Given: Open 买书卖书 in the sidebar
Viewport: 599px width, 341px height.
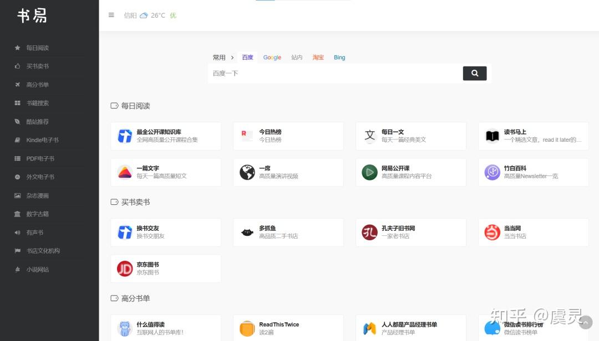Looking at the screenshot, I should point(38,66).
